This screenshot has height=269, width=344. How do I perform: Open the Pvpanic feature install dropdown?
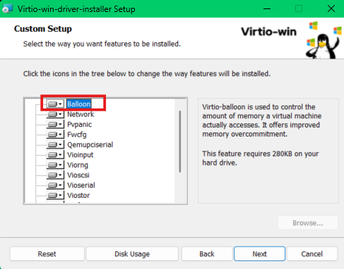(x=55, y=125)
